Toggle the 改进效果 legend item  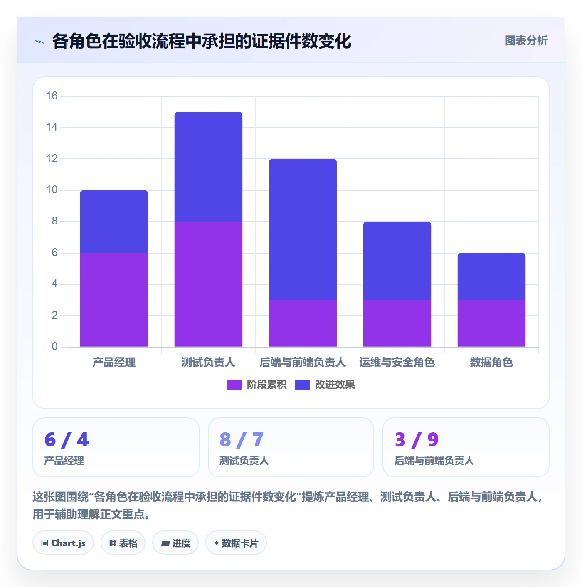pos(325,385)
